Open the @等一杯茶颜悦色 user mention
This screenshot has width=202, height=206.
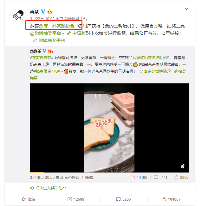[x=56, y=26]
